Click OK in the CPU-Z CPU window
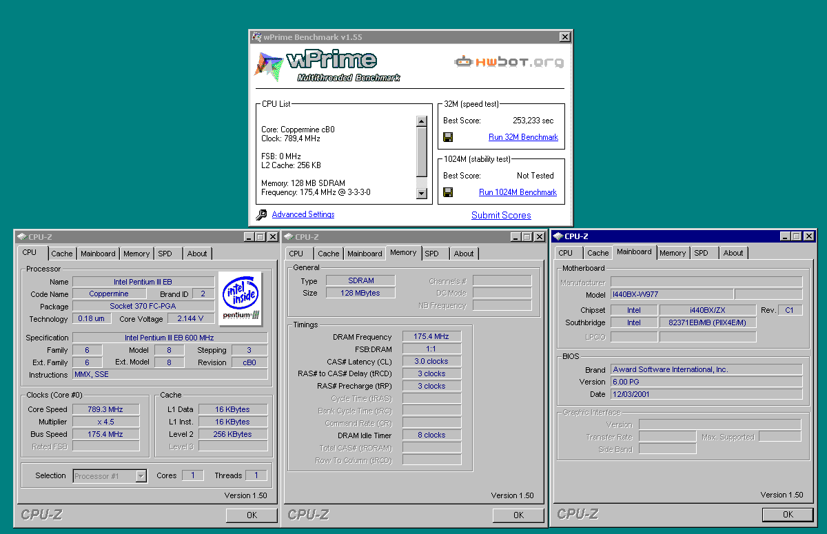 pyautogui.click(x=252, y=515)
